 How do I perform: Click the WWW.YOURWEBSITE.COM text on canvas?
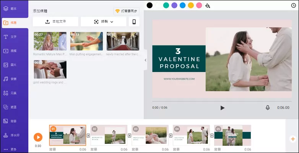click(179, 79)
